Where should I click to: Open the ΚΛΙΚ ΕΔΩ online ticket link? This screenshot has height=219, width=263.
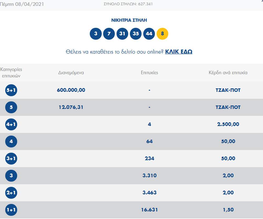(179, 52)
